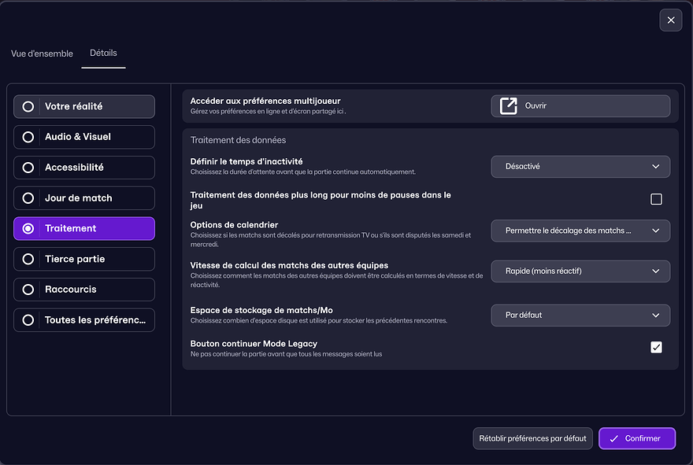693x465 pixels.
Task: Go to the Raccourcis section
Action: click(x=84, y=290)
